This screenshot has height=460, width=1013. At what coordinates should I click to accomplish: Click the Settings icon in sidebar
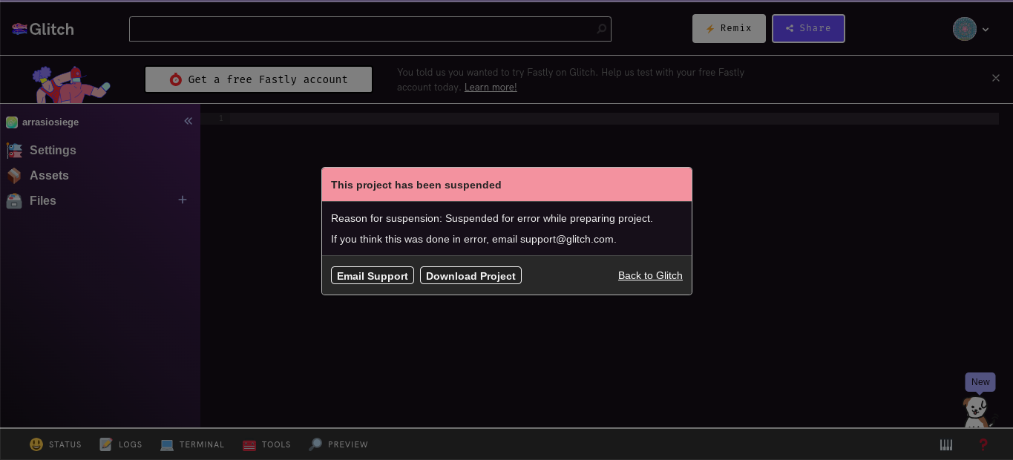point(14,150)
